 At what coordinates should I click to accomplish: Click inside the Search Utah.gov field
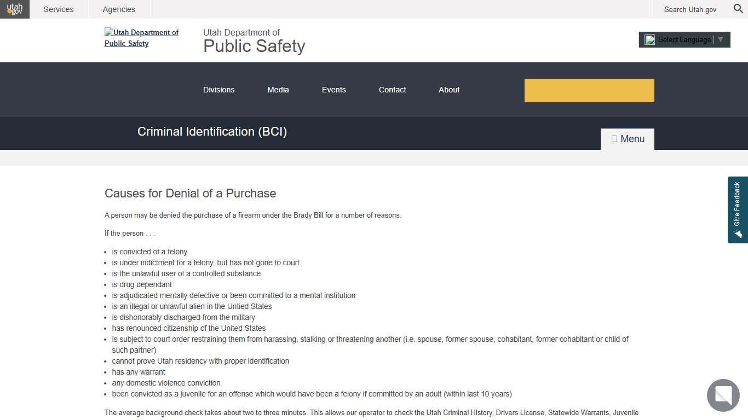690,9
